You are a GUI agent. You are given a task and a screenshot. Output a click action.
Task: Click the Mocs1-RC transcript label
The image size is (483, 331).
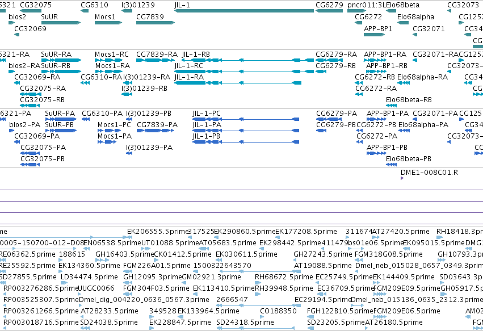click(x=112, y=55)
